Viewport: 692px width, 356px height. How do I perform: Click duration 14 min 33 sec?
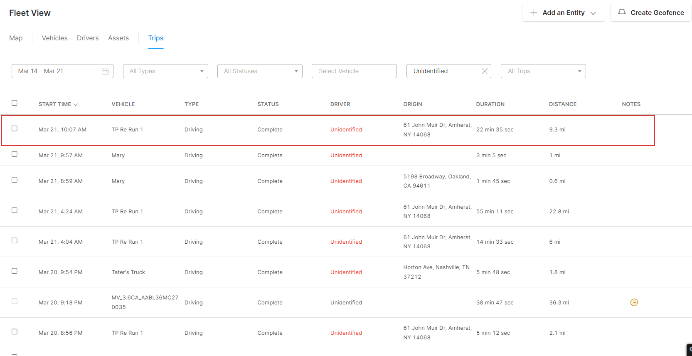(495, 242)
